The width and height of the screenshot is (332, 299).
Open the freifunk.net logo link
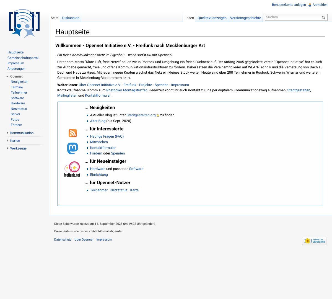(x=72, y=169)
